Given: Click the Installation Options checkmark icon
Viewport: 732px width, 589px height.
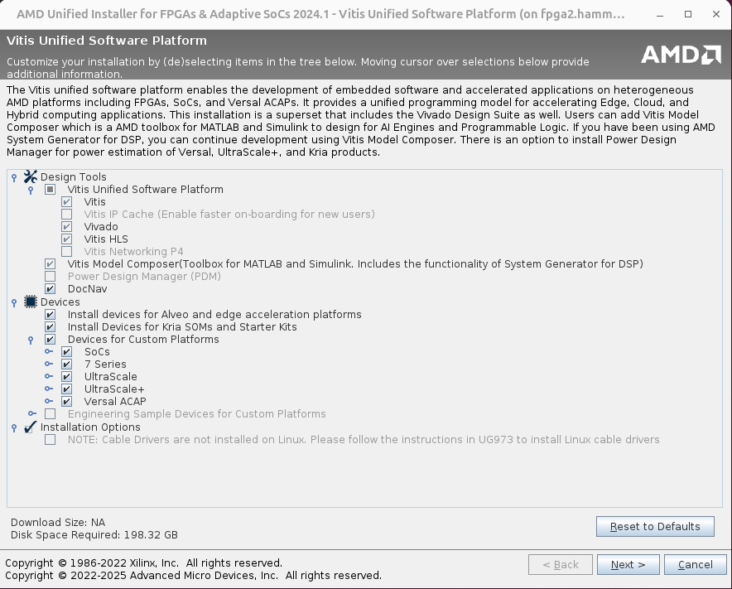Looking at the screenshot, I should point(31,427).
